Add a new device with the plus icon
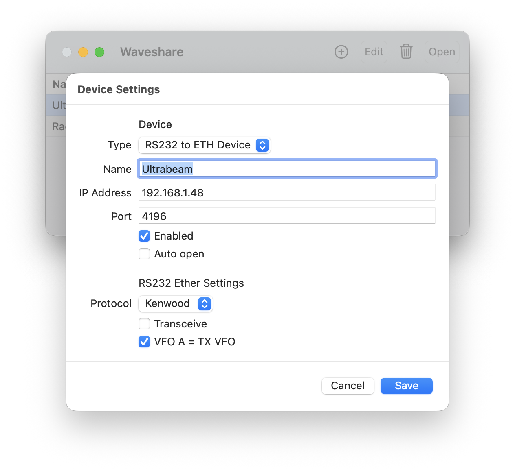The width and height of the screenshot is (515, 471). click(x=341, y=52)
